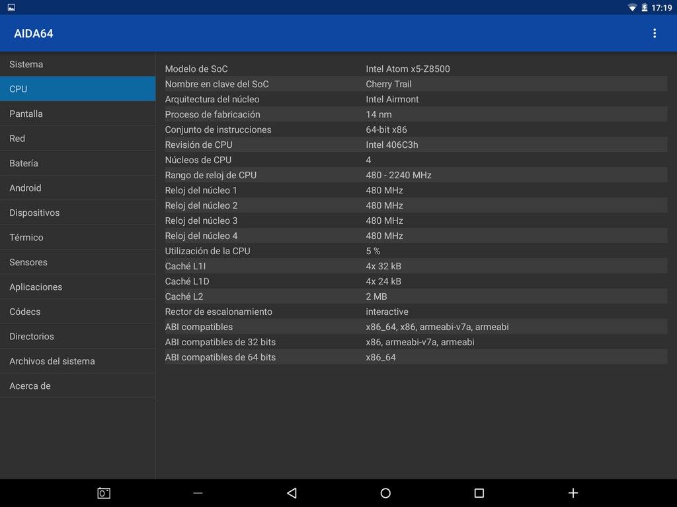
Task: Select the Modelo de SoC label
Action: point(196,69)
